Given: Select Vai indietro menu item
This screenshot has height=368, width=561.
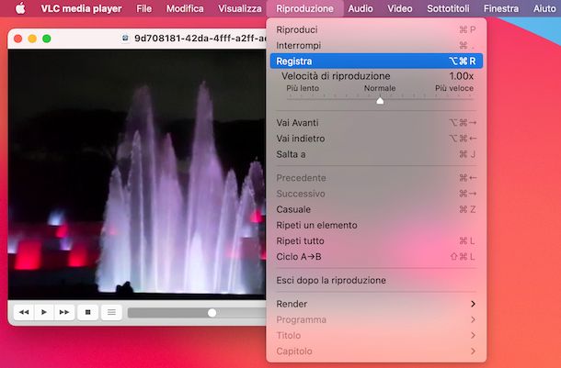Looking at the screenshot, I should [376, 139].
